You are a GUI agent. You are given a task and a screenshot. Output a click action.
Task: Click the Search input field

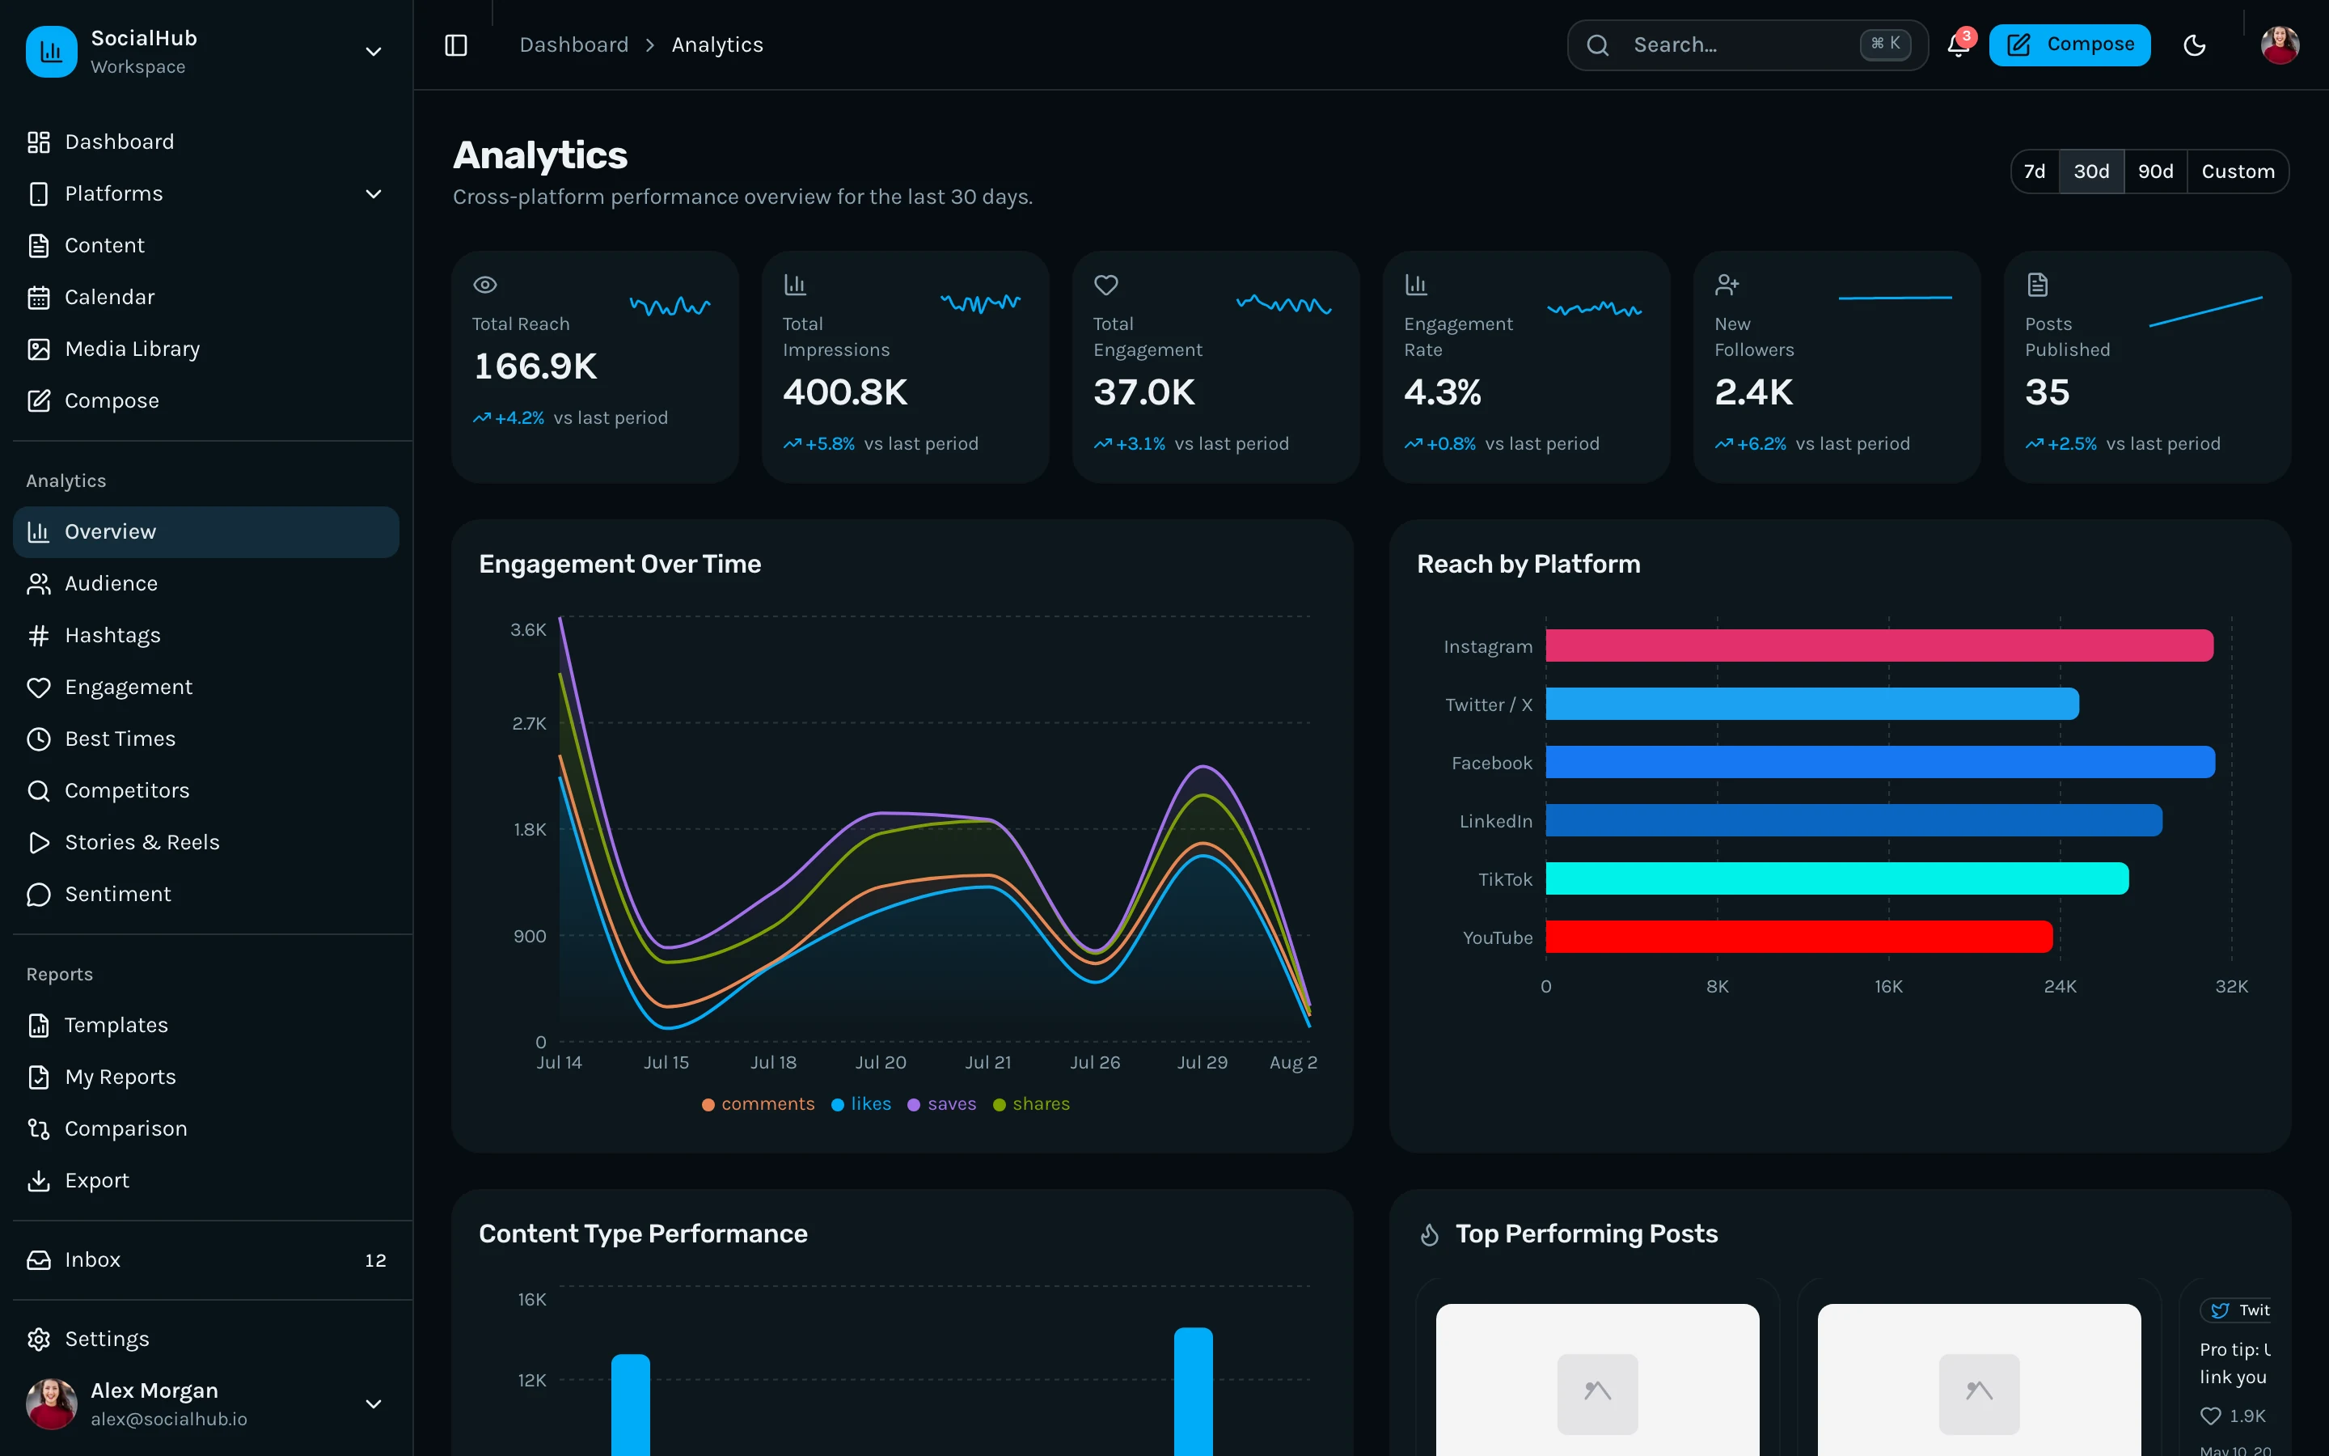1747,45
